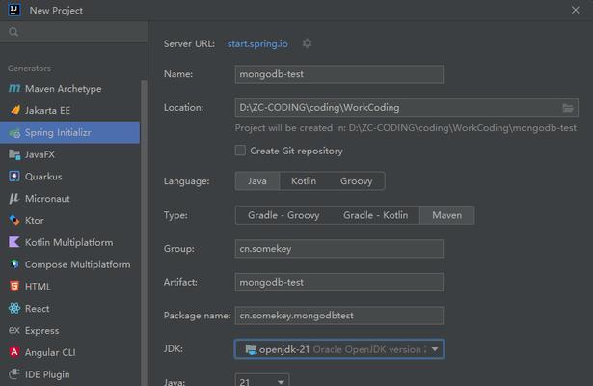
Task: Select IDE Plugin generator
Action: pyautogui.click(x=69, y=373)
